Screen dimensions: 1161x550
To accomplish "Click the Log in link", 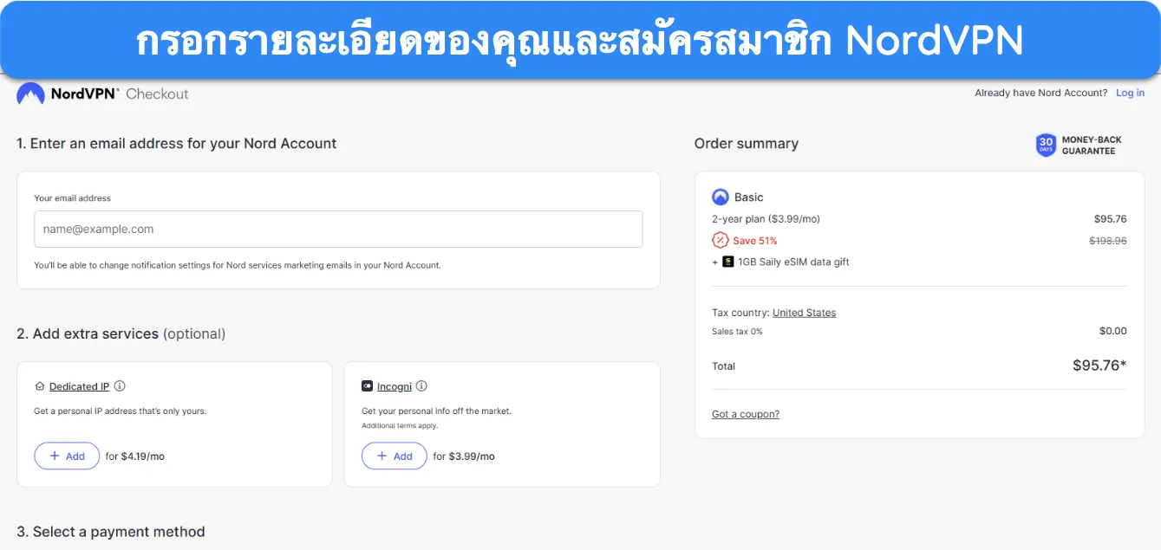I will pos(1130,93).
